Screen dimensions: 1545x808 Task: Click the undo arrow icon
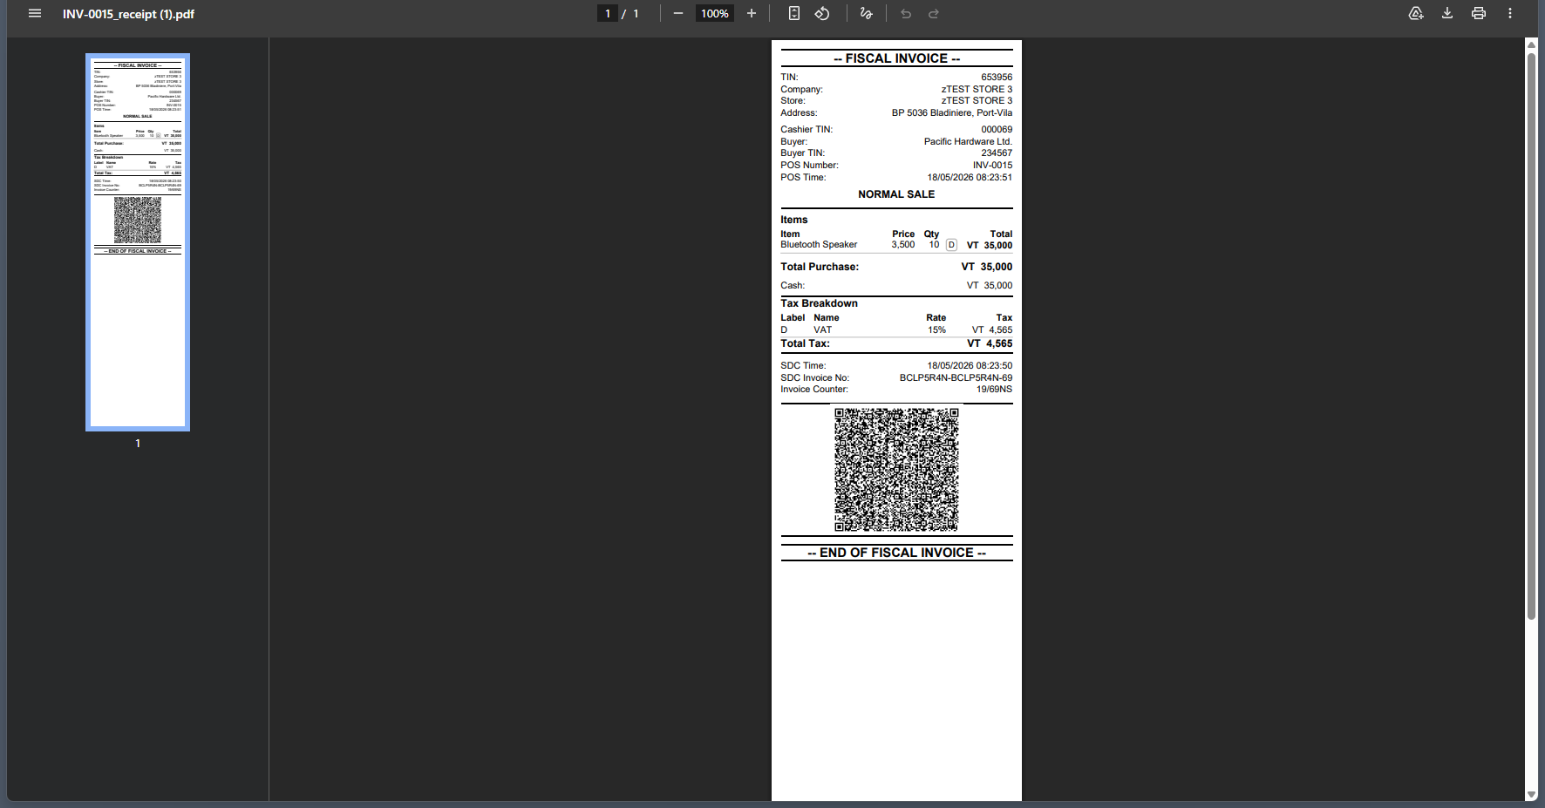(906, 13)
